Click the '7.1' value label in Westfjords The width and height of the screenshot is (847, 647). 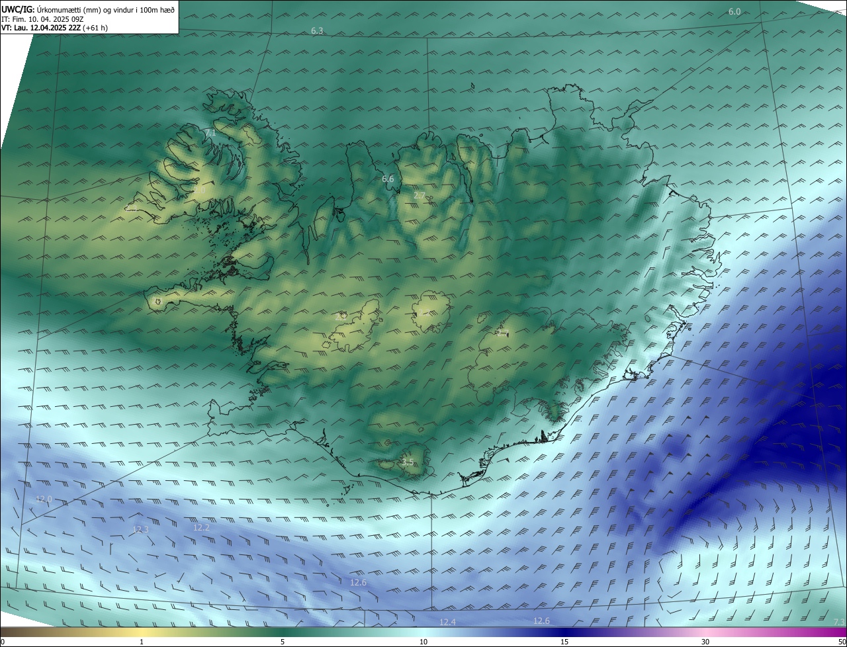click(210, 133)
